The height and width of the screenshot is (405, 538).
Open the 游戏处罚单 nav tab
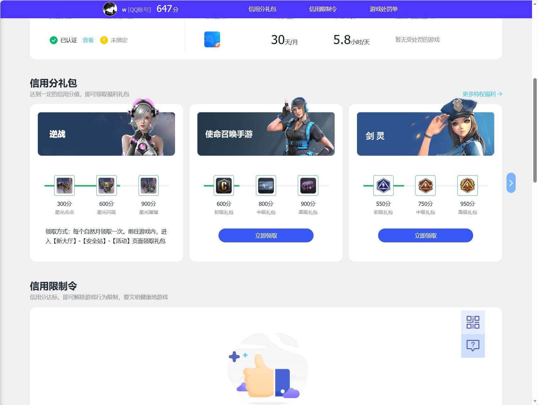point(383,9)
